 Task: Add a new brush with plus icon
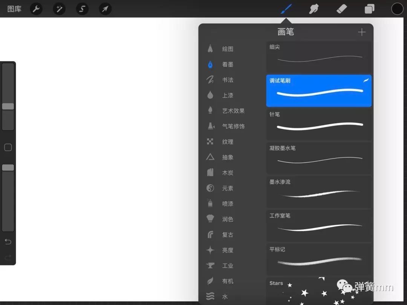pos(361,32)
